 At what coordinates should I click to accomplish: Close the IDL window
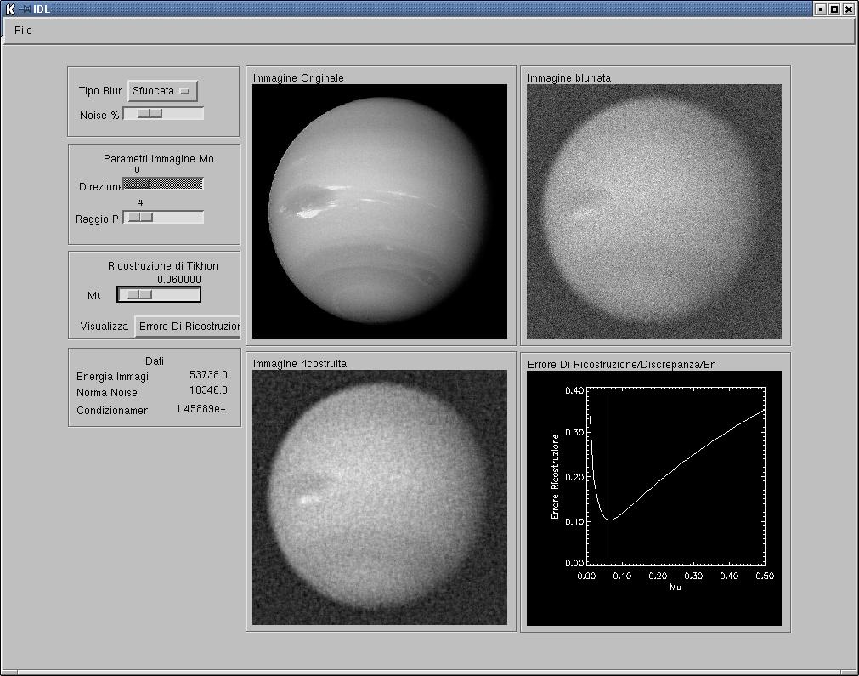pos(848,9)
